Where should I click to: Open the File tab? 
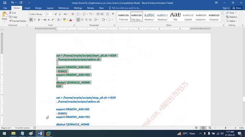[x=5, y=8]
